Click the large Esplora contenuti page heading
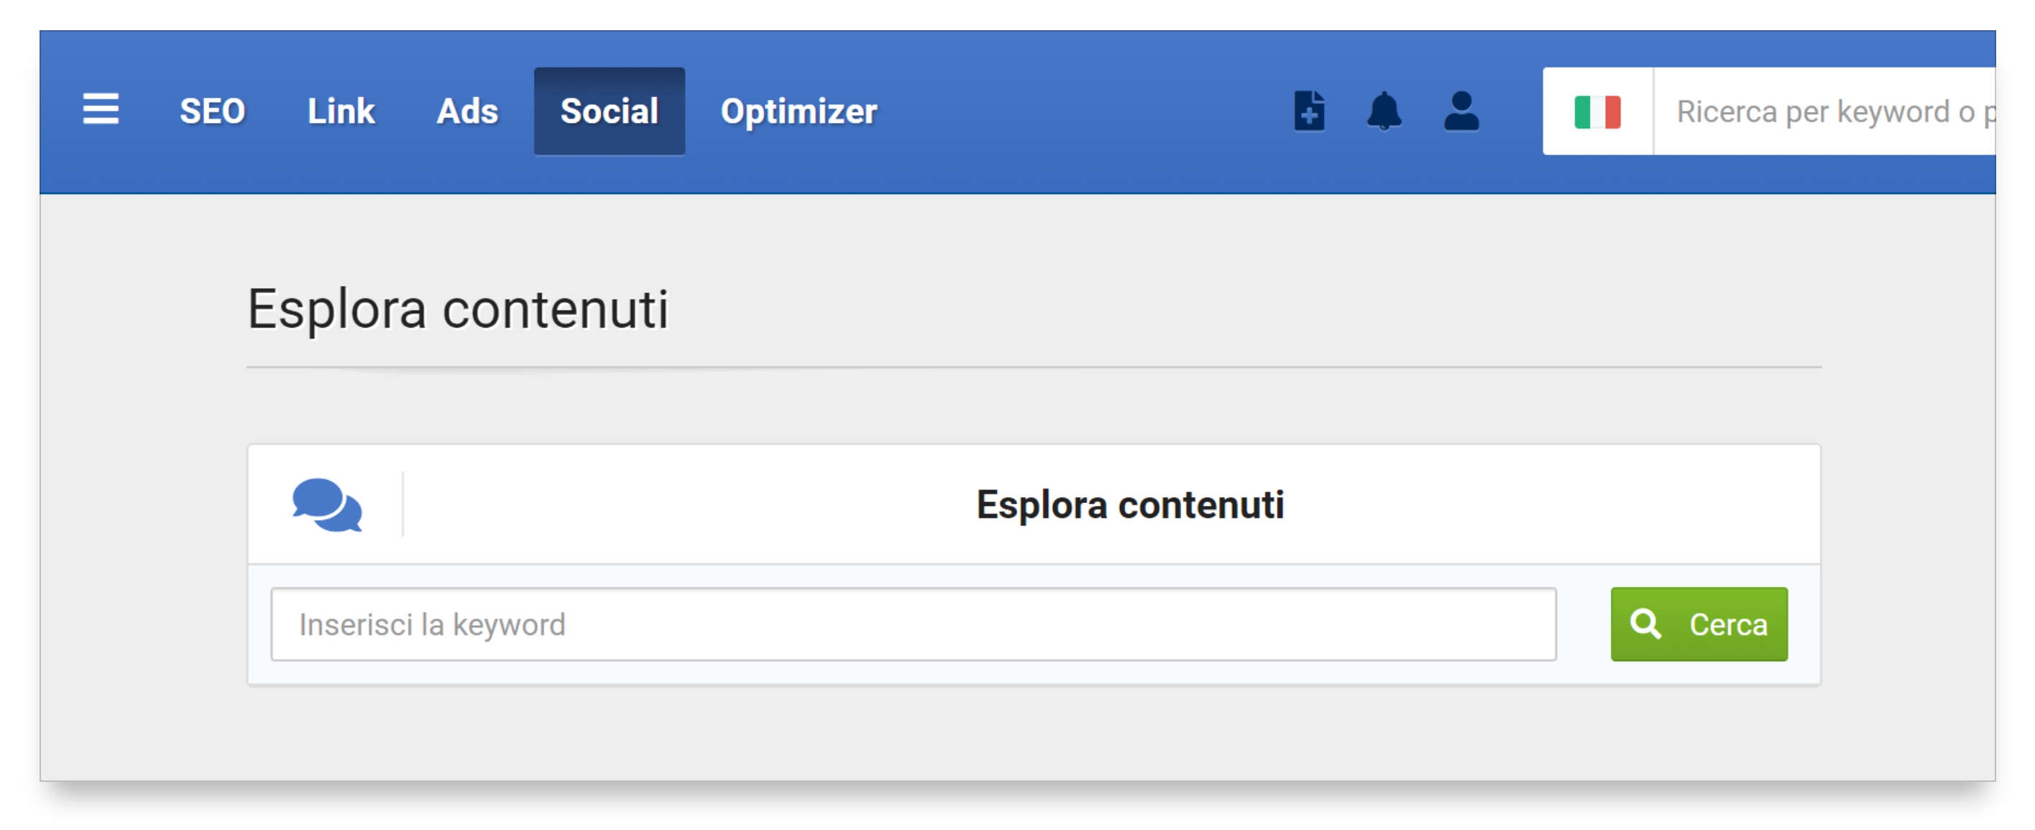The width and height of the screenshot is (2035, 830). pos(458,309)
